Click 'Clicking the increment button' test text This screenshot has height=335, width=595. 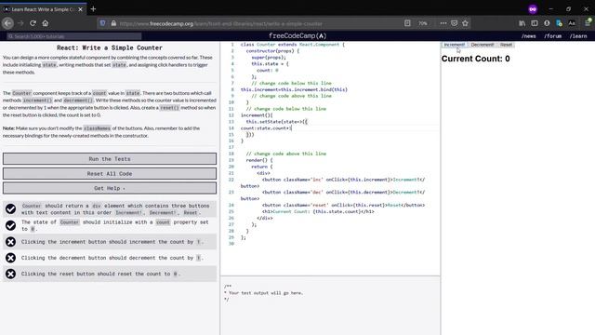tap(112, 242)
